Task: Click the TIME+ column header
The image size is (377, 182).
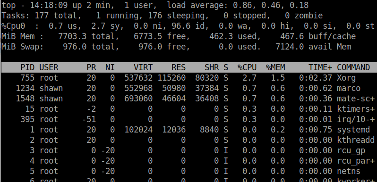Action: (x=320, y=67)
